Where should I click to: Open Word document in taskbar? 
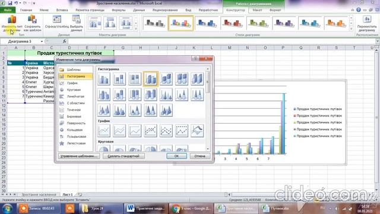coord(145,209)
